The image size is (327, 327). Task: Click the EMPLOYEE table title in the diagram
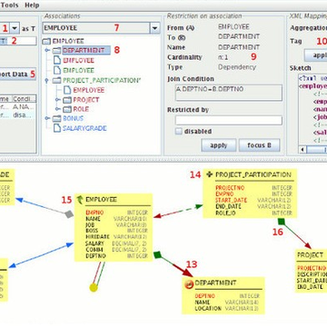click(101, 200)
